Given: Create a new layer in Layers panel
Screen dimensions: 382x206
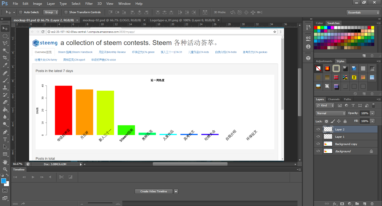Looking at the screenshot, I should click(x=364, y=204).
